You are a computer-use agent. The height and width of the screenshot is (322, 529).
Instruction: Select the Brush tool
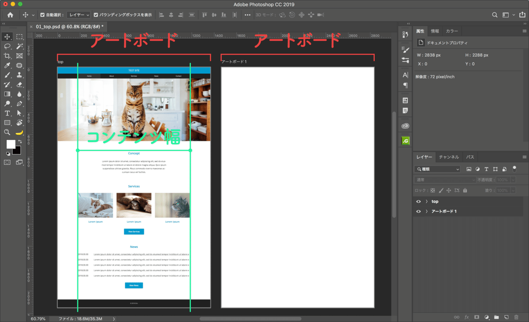pos(7,75)
